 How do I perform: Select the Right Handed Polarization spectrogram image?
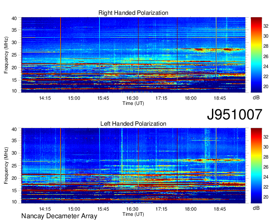(133, 55)
